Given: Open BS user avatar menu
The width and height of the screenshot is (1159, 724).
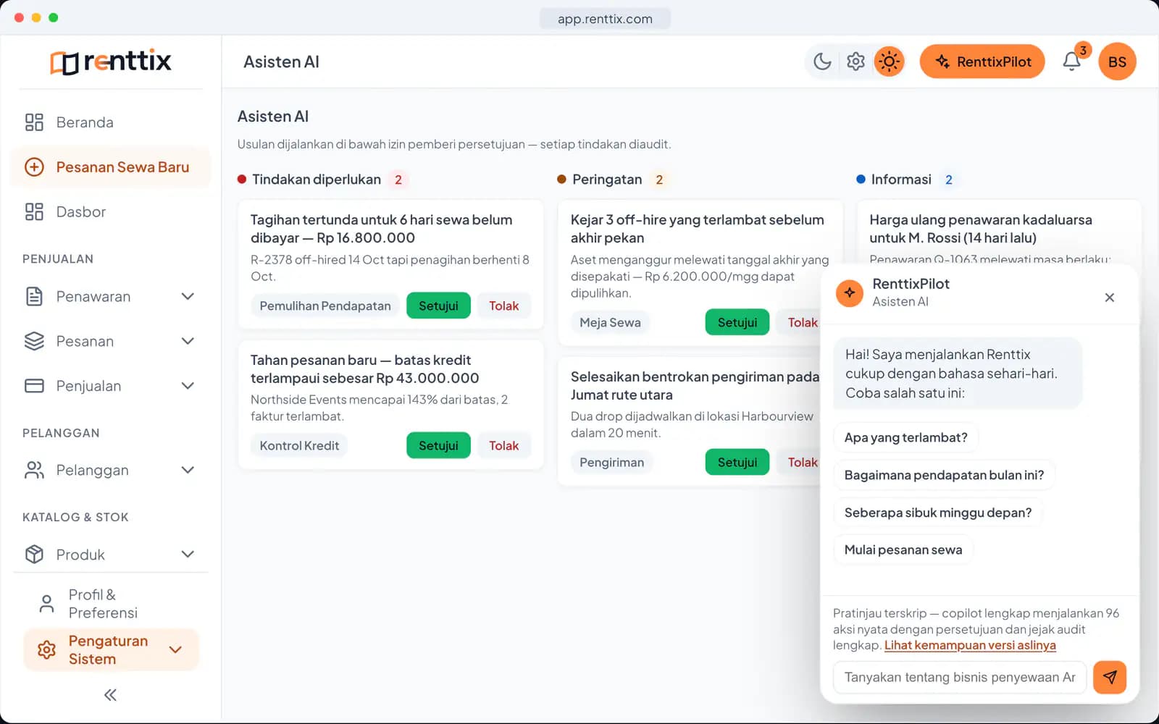Looking at the screenshot, I should (1117, 62).
